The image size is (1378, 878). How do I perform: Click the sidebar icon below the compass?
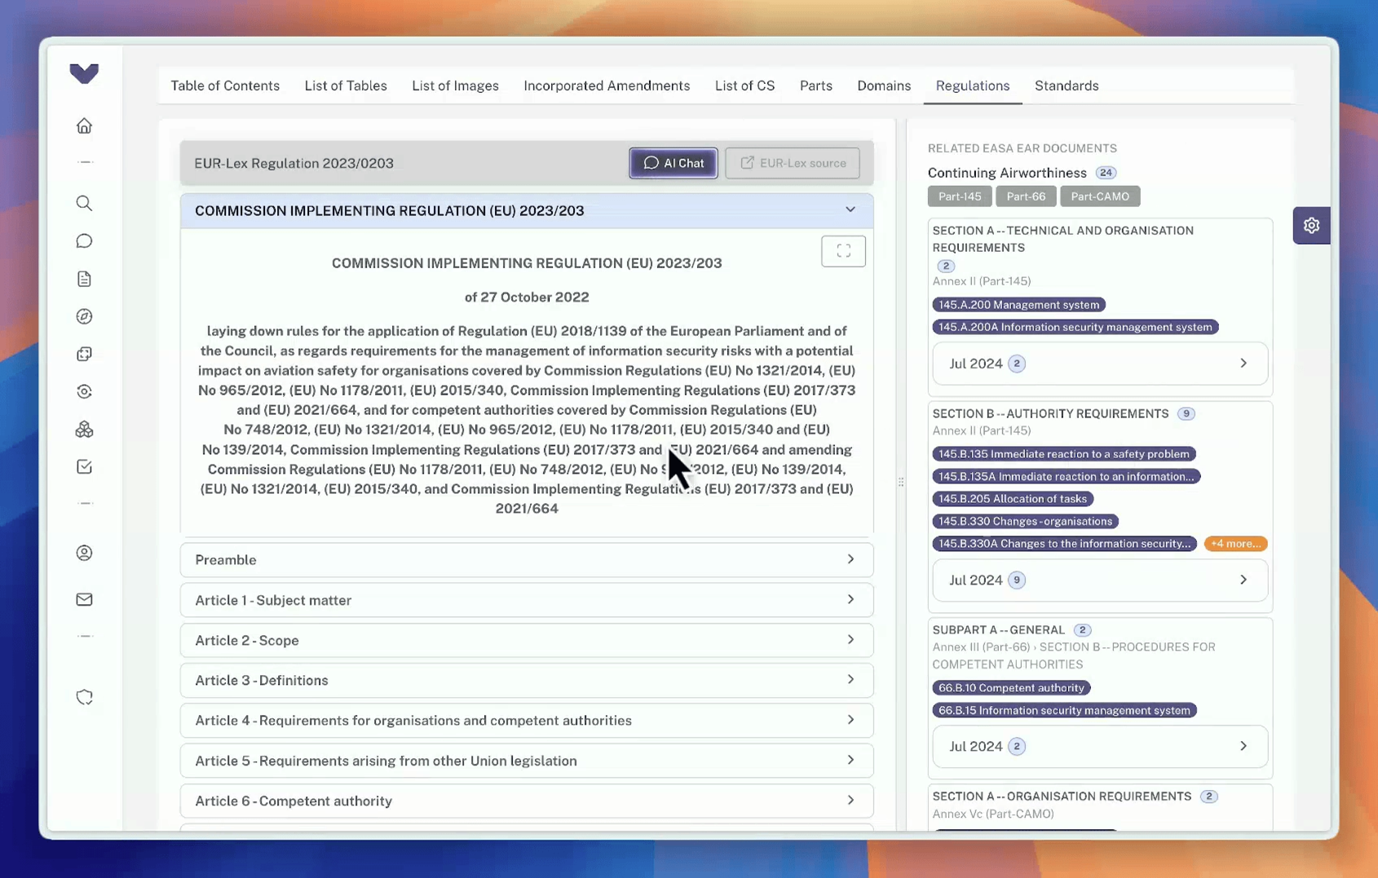point(84,354)
